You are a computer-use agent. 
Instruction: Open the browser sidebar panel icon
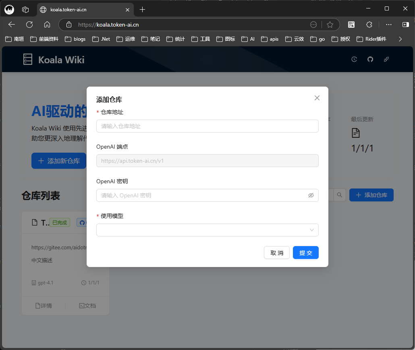(406, 25)
